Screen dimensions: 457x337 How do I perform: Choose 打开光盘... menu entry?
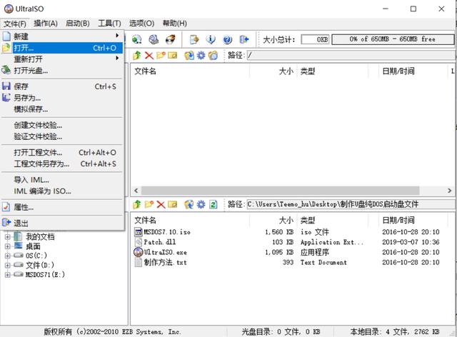[62, 71]
